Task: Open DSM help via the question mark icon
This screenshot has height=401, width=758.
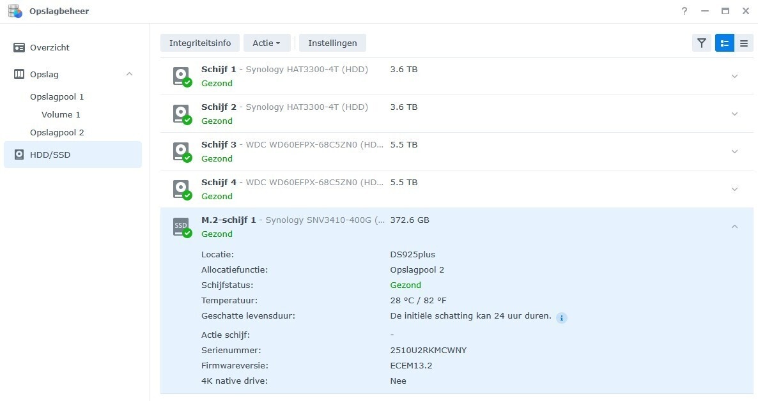Action: coord(684,11)
